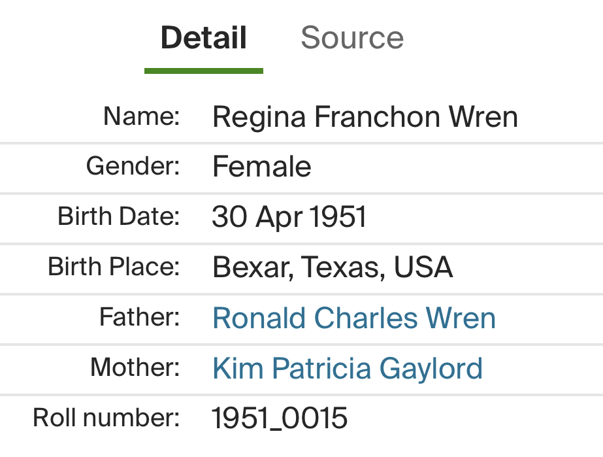Select the birth date 30 Apr 1951
This screenshot has height=457, width=603.
[x=289, y=217]
